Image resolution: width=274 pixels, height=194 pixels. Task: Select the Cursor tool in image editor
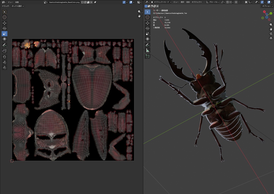(5, 17)
